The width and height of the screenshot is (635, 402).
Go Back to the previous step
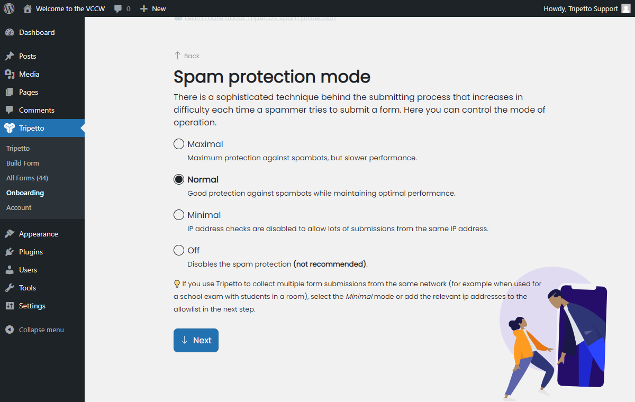187,56
